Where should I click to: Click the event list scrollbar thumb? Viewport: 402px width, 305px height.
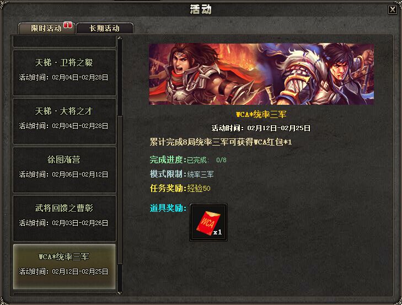(x=120, y=190)
